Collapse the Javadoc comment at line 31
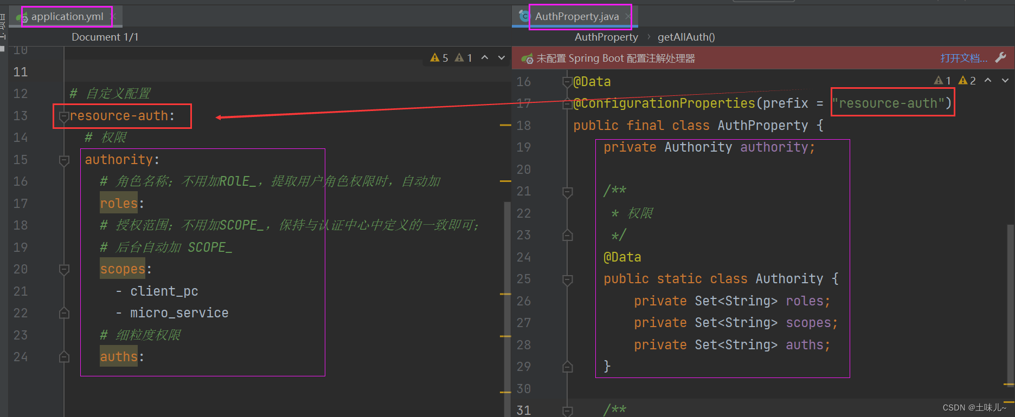1015x417 pixels. 568,411
